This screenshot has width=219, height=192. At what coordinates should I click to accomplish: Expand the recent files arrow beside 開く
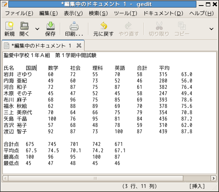point(37,29)
